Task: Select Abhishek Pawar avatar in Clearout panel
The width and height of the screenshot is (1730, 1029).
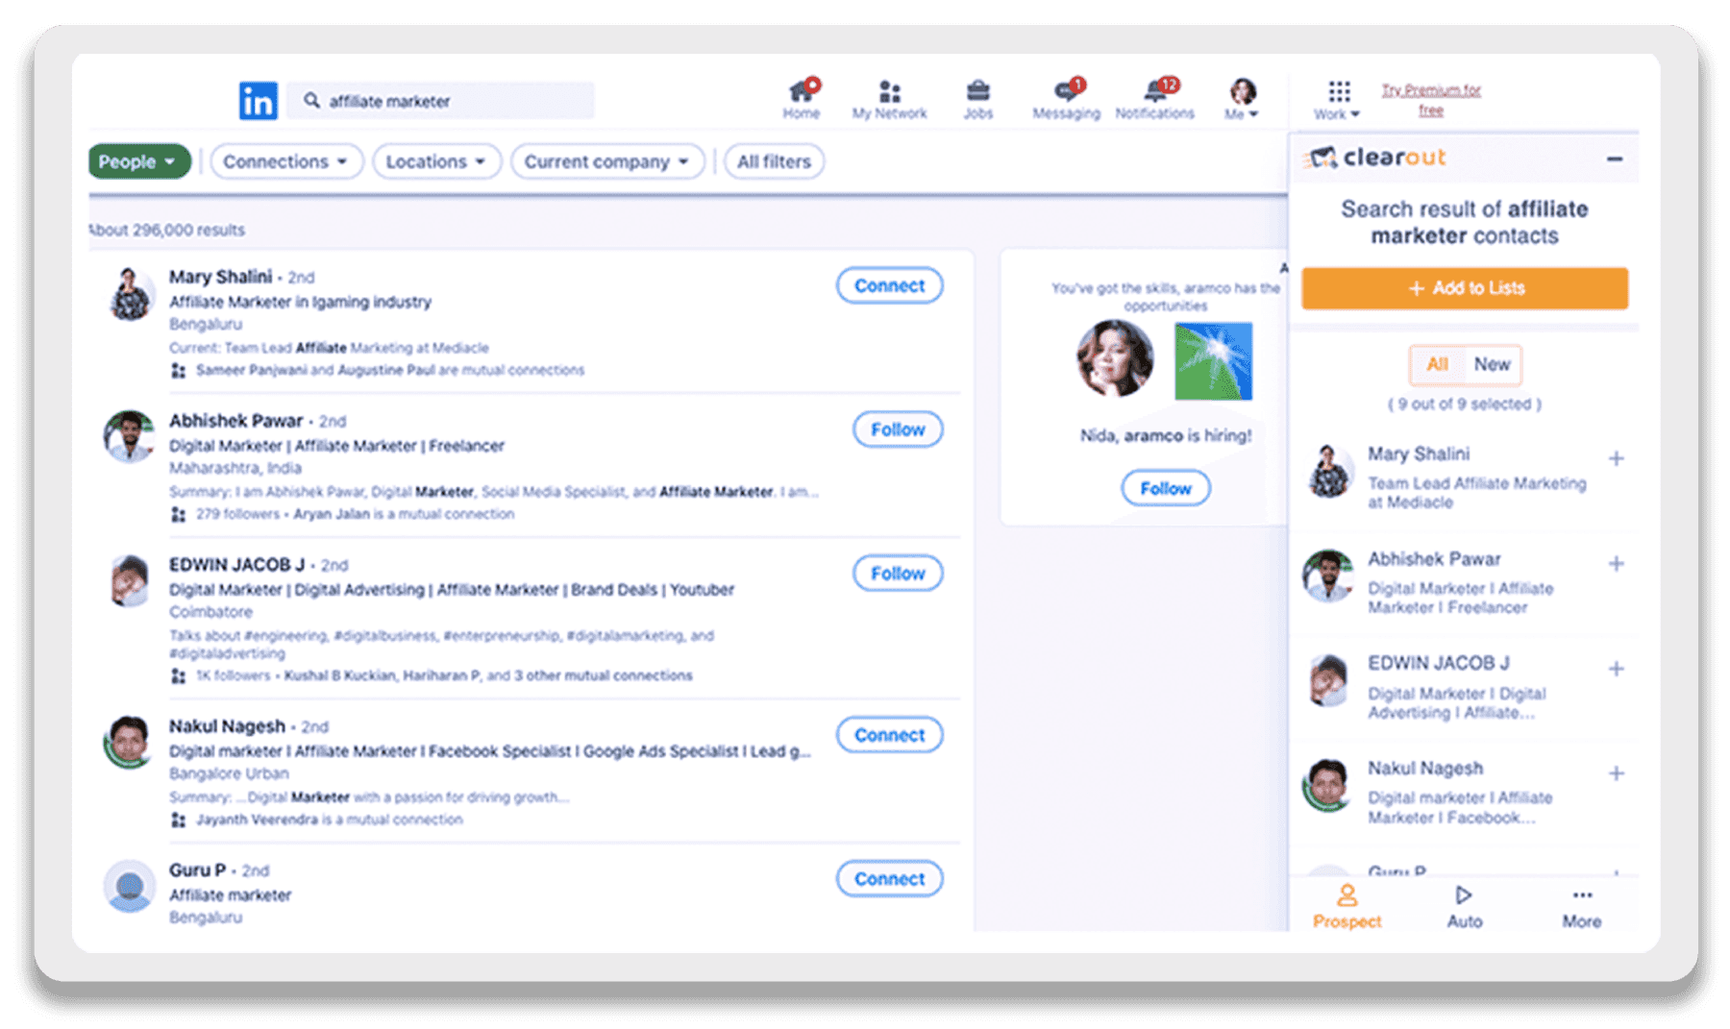Action: (1329, 576)
